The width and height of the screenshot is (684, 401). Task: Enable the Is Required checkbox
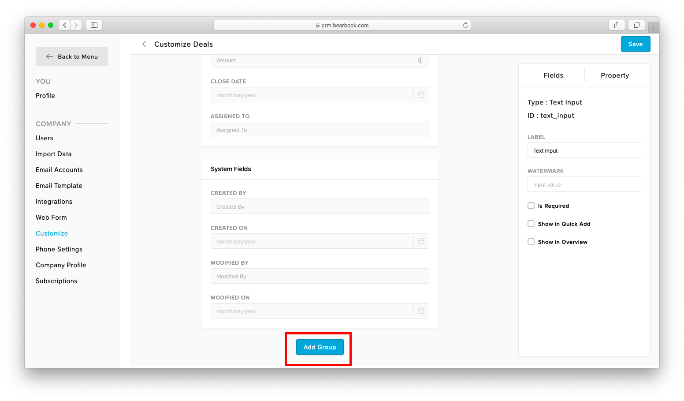click(531, 206)
